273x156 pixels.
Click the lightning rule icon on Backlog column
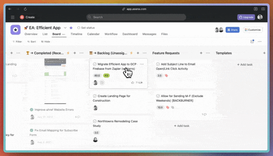tap(132, 53)
